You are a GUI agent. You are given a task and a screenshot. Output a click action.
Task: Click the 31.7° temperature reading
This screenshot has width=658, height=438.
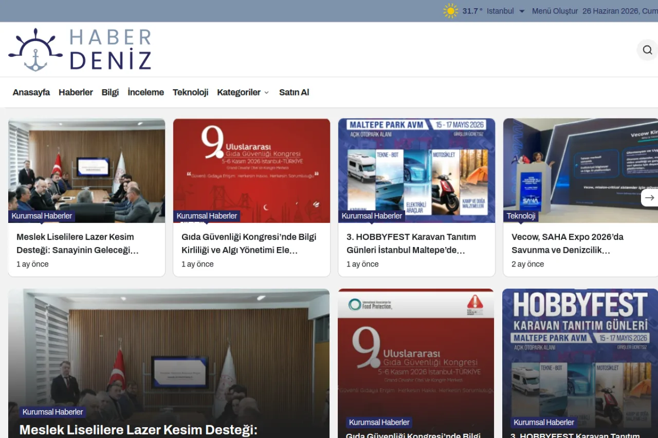coord(472,11)
